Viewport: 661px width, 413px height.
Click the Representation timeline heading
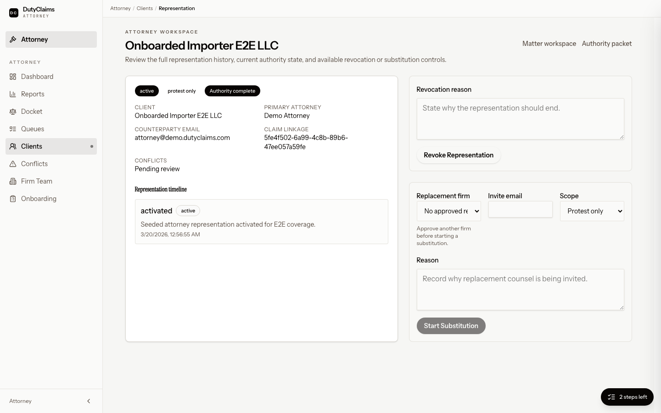coord(161,189)
